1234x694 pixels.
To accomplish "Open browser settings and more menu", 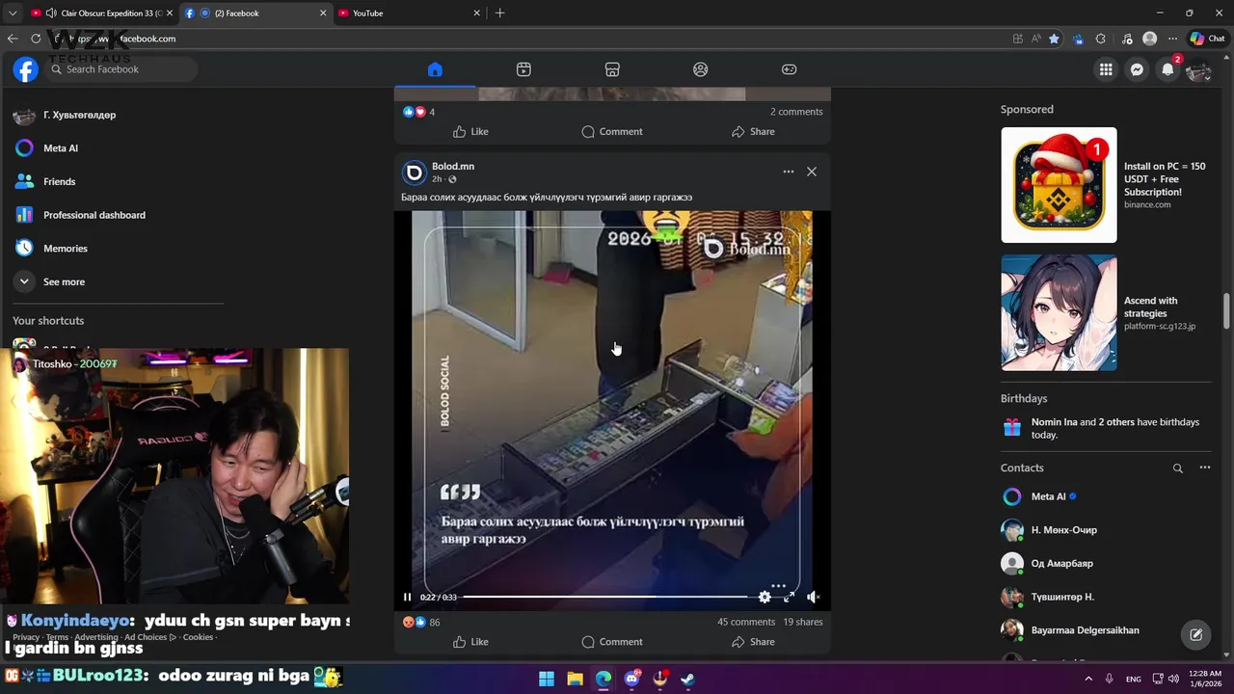I will [1172, 39].
